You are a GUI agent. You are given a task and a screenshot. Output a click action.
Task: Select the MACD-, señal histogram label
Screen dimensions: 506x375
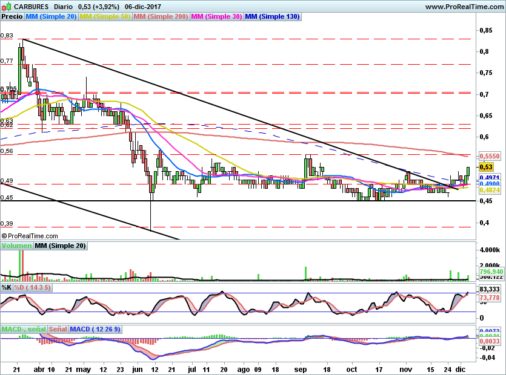tap(24, 329)
